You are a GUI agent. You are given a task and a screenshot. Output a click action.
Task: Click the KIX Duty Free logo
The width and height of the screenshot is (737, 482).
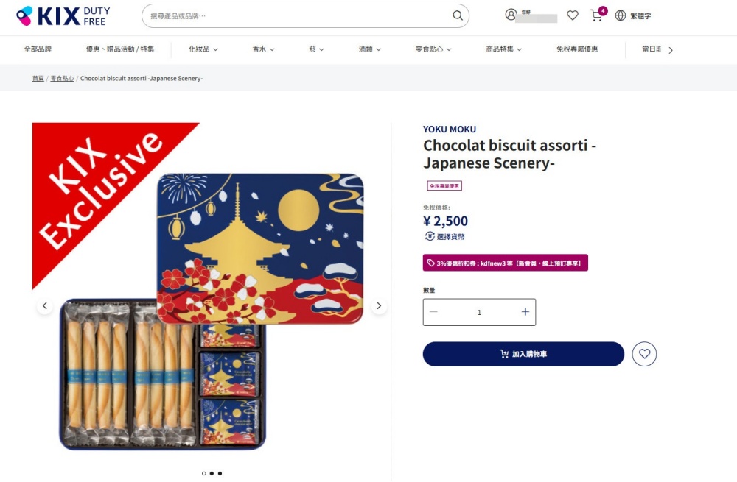[63, 16]
